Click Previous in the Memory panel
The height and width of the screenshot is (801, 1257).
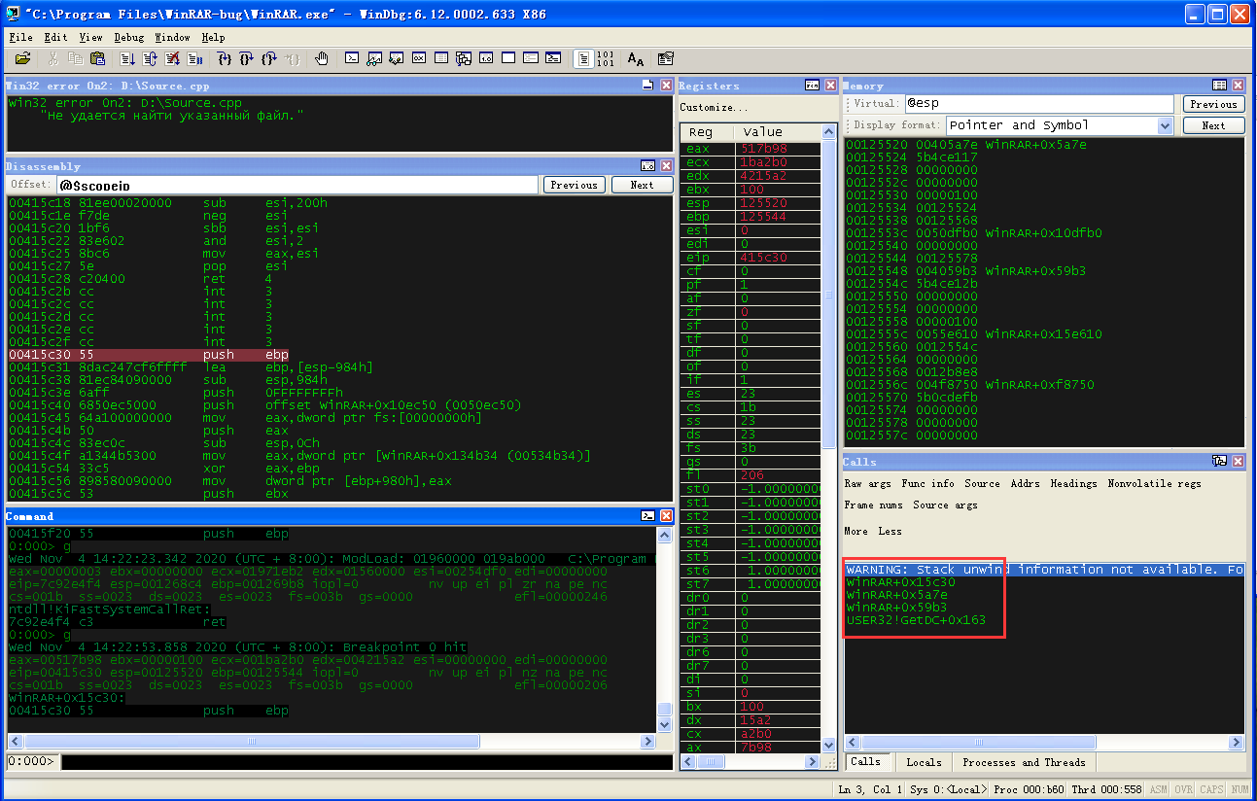[1213, 104]
